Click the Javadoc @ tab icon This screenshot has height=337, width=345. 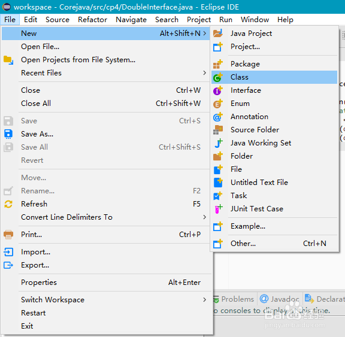[x=264, y=299]
